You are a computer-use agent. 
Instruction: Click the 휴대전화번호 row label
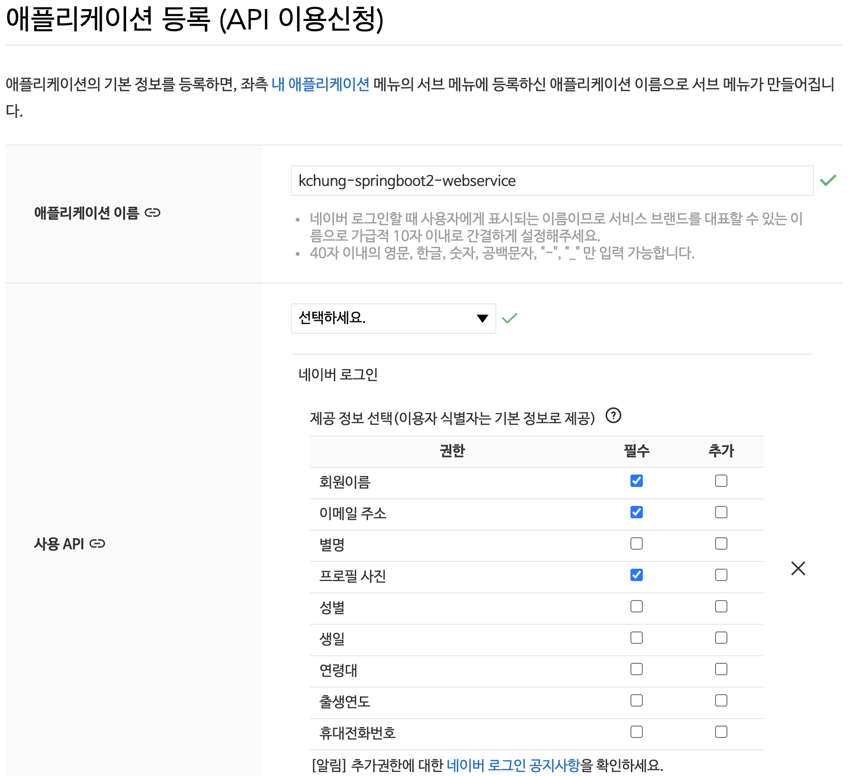358,733
